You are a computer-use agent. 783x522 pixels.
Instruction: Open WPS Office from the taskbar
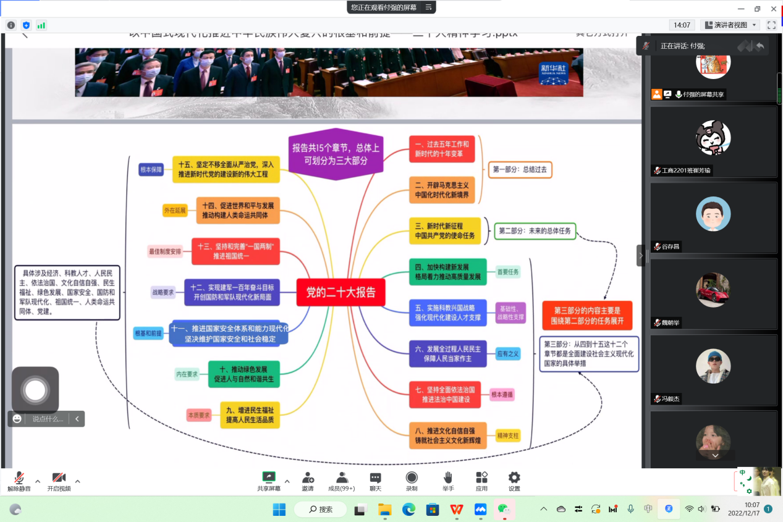(457, 510)
